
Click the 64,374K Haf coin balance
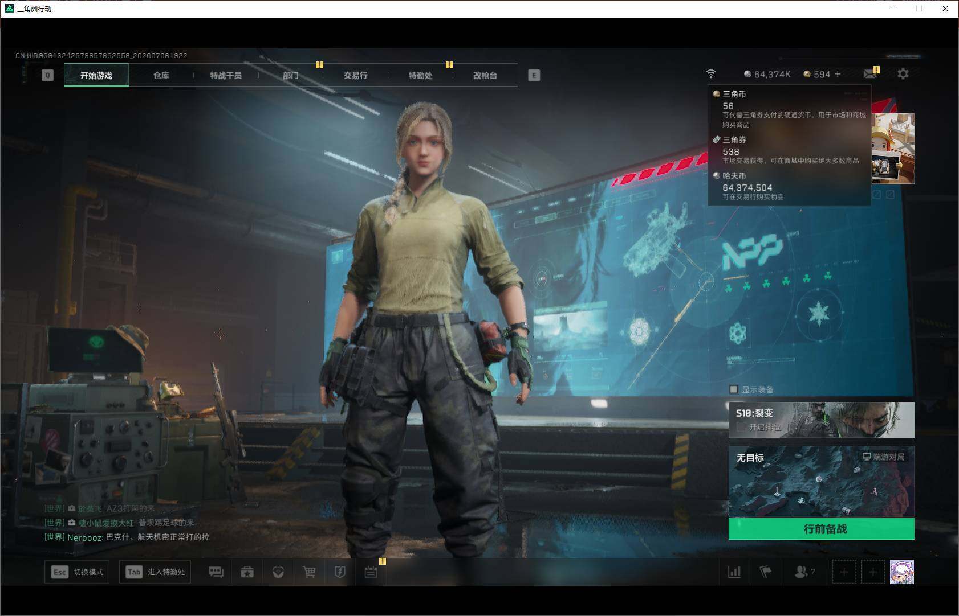coord(767,74)
